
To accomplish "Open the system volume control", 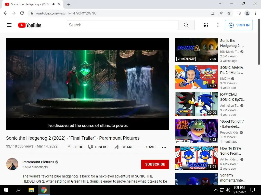I will tap(228, 190).
